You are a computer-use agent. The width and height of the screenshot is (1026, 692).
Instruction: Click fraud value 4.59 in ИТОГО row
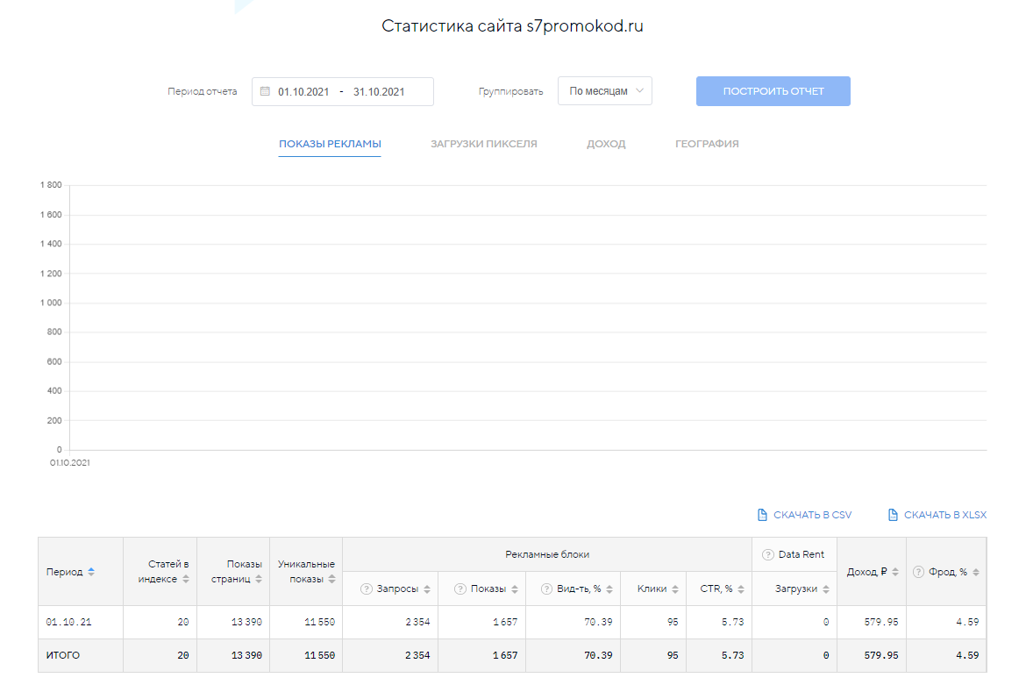point(967,655)
